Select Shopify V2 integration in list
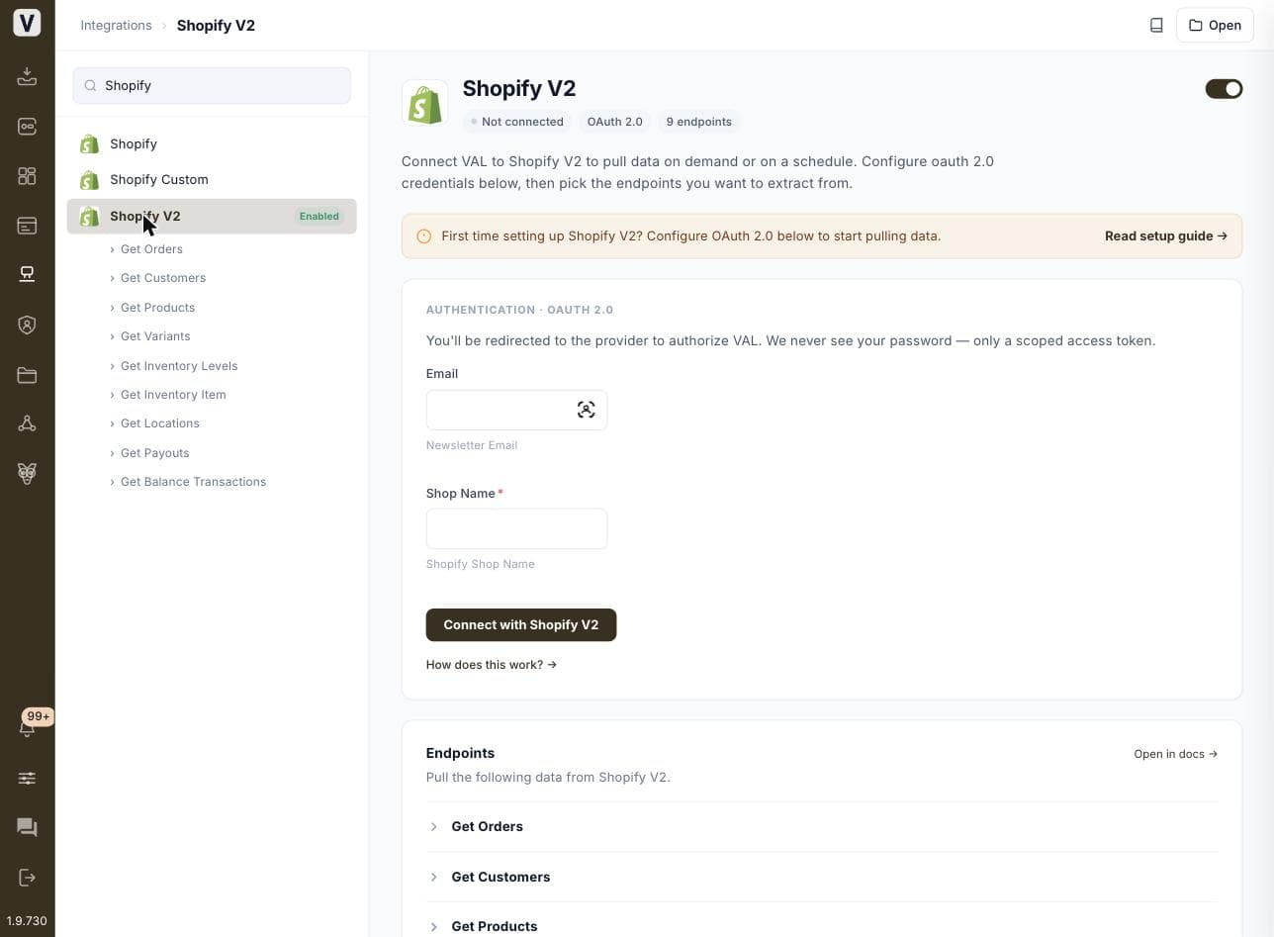The height and width of the screenshot is (937, 1274). tap(212, 217)
